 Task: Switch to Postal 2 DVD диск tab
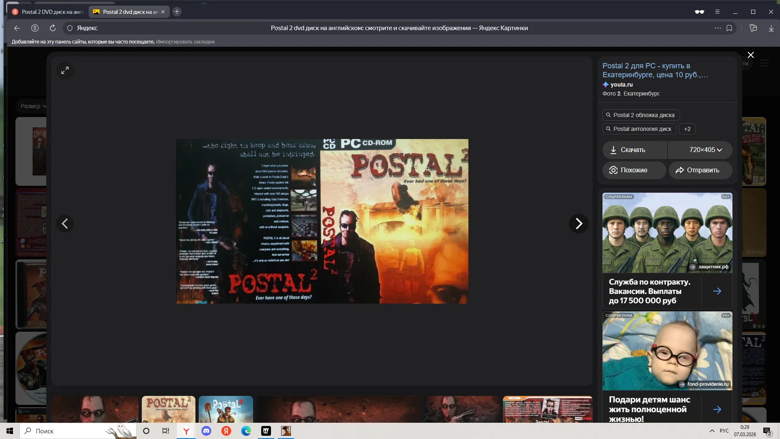48,12
